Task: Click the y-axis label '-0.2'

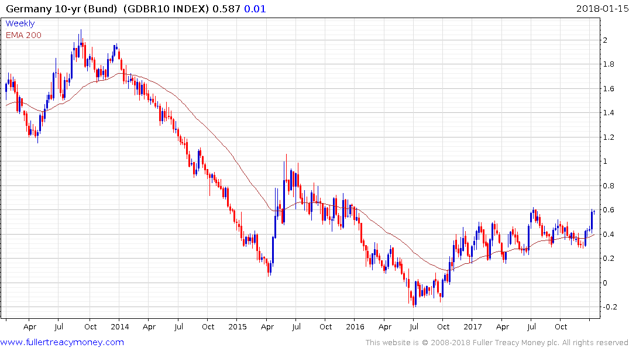Action: (610, 307)
